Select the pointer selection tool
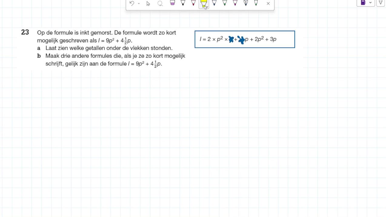The width and height of the screenshot is (386, 217). pyautogui.click(x=148, y=4)
